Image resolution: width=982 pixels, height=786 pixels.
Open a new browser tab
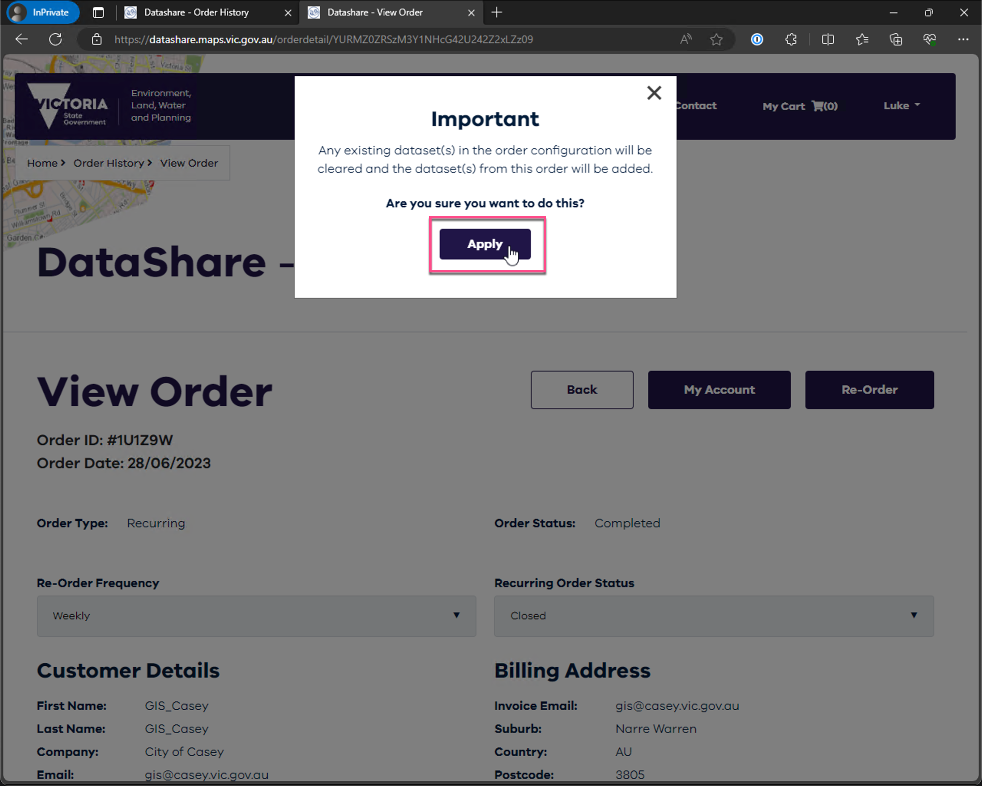[x=497, y=12]
